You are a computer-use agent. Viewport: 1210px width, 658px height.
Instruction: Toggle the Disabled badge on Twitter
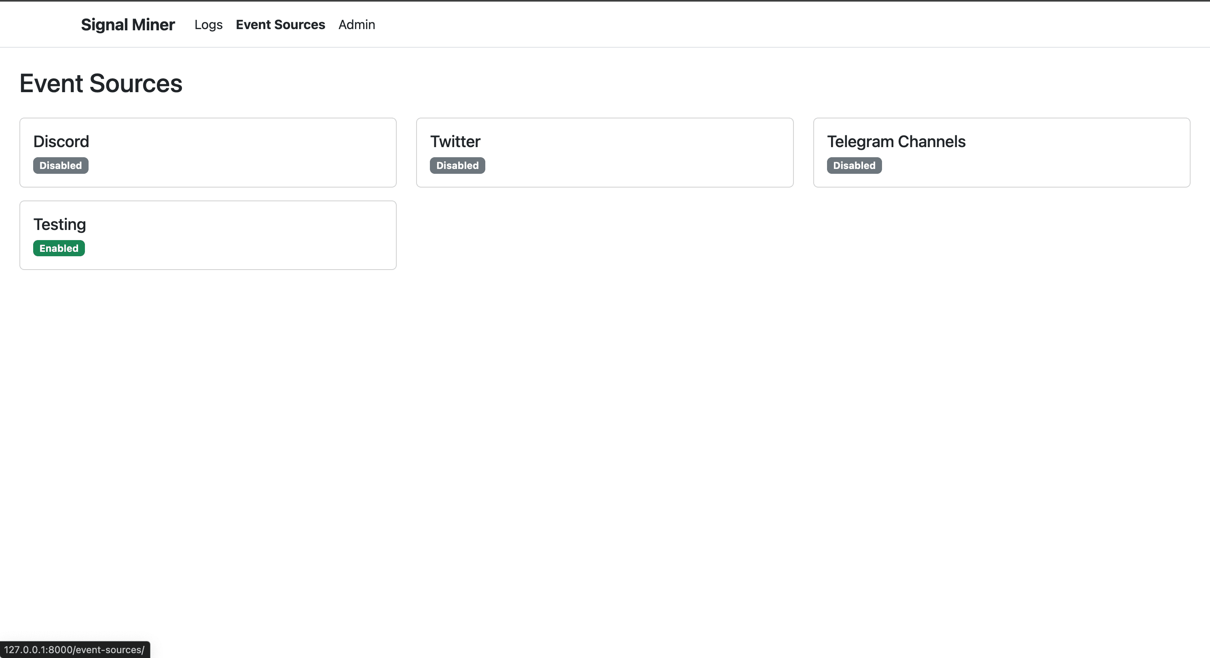point(457,165)
